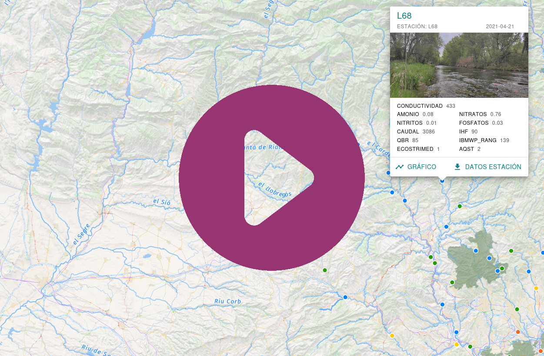This screenshot has height=356, width=544.
Task: Click the river photo in the L68 popup
Action: tap(459, 65)
